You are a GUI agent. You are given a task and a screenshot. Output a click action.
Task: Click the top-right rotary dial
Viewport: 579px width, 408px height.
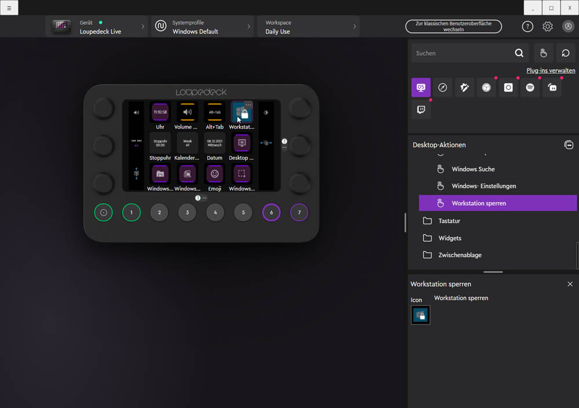point(299,108)
